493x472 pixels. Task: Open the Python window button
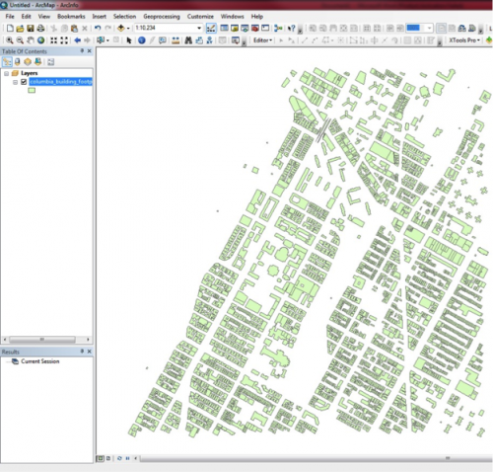[x=265, y=29]
